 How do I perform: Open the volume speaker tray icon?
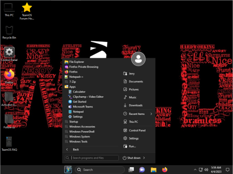point(206,170)
